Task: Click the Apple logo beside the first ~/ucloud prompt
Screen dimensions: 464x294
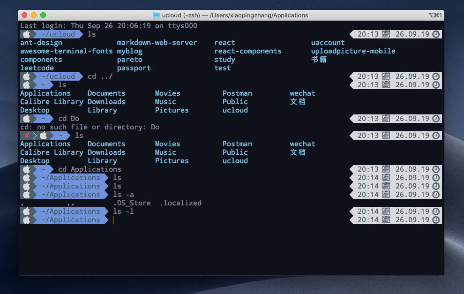Action: pyautogui.click(x=27, y=34)
